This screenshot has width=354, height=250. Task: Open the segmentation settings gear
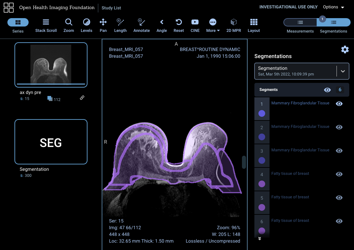(345, 49)
